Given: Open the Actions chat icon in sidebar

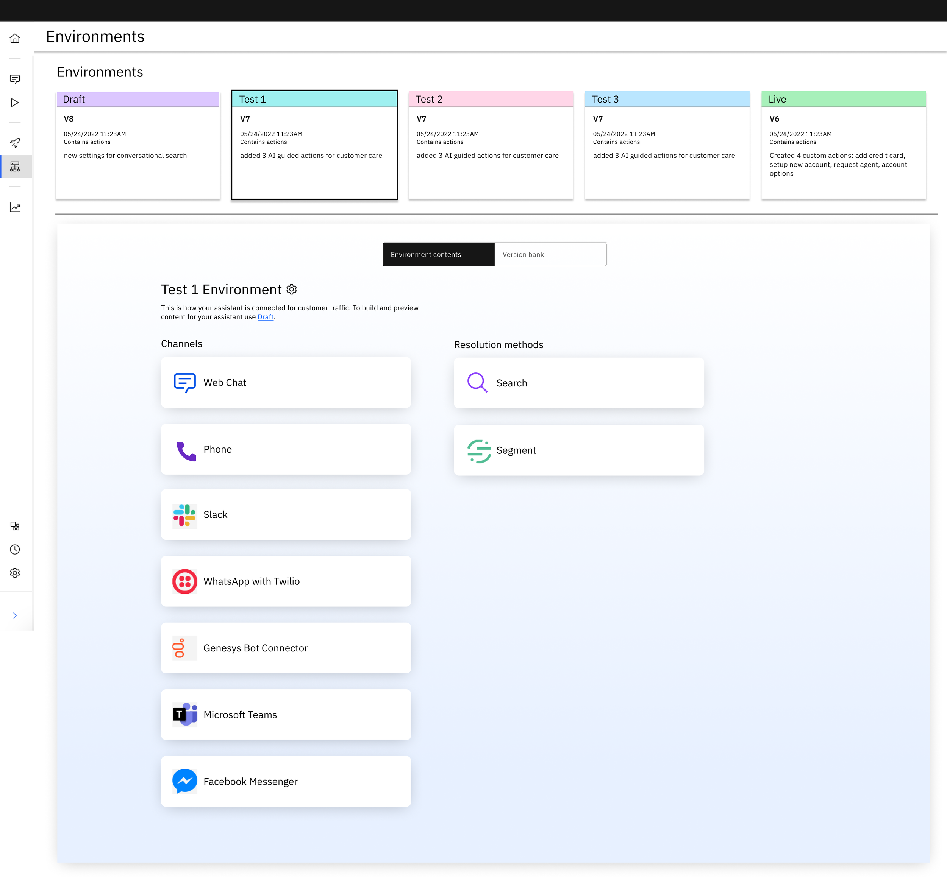Looking at the screenshot, I should tap(15, 79).
